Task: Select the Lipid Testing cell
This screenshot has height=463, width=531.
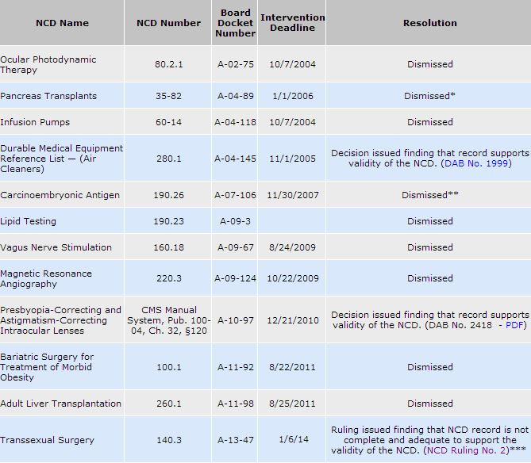Action: point(62,221)
